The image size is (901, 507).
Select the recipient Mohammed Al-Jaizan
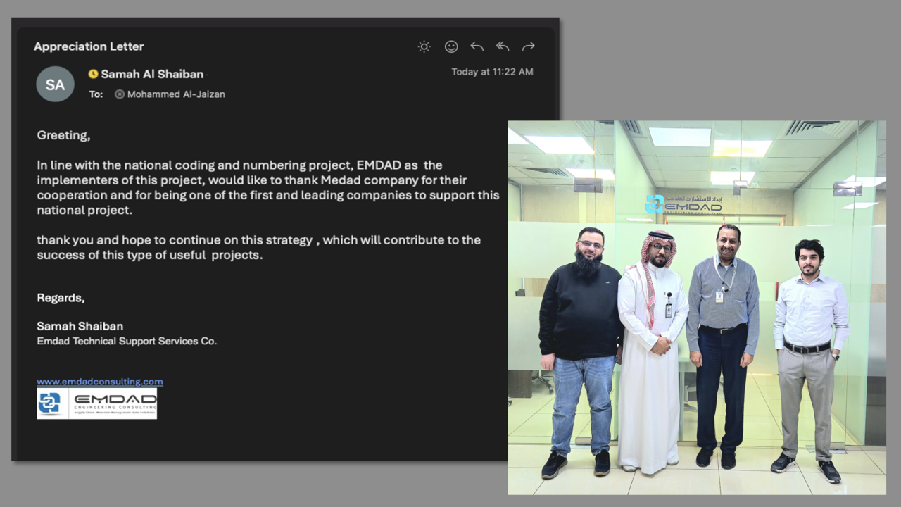coord(176,94)
